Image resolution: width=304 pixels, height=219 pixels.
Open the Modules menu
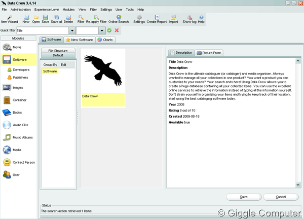(x=68, y=10)
